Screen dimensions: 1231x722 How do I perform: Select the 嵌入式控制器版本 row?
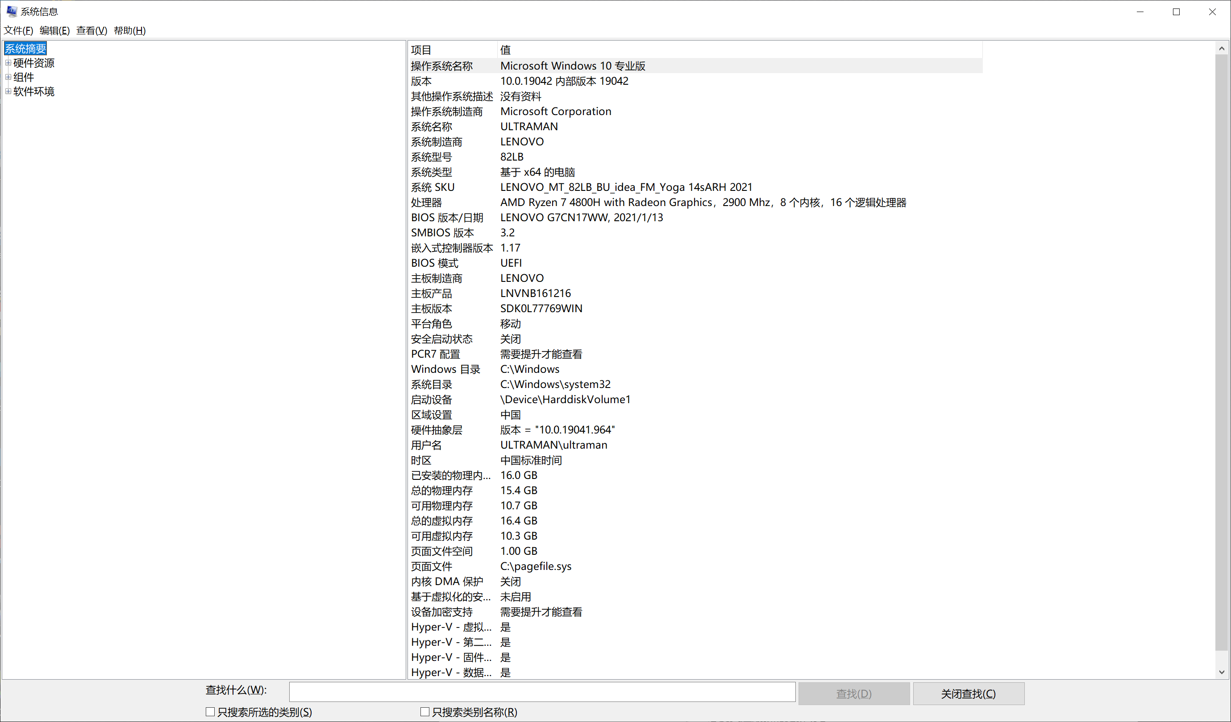695,248
